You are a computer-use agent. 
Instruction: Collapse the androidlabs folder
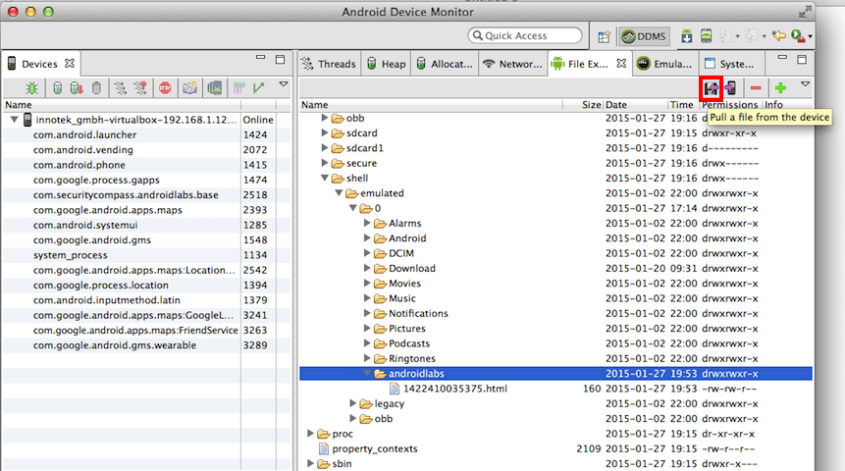point(366,373)
